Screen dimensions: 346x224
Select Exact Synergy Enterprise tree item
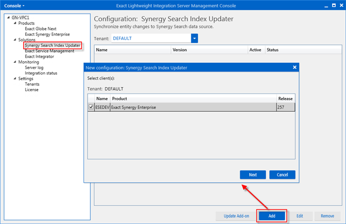pos(47,34)
